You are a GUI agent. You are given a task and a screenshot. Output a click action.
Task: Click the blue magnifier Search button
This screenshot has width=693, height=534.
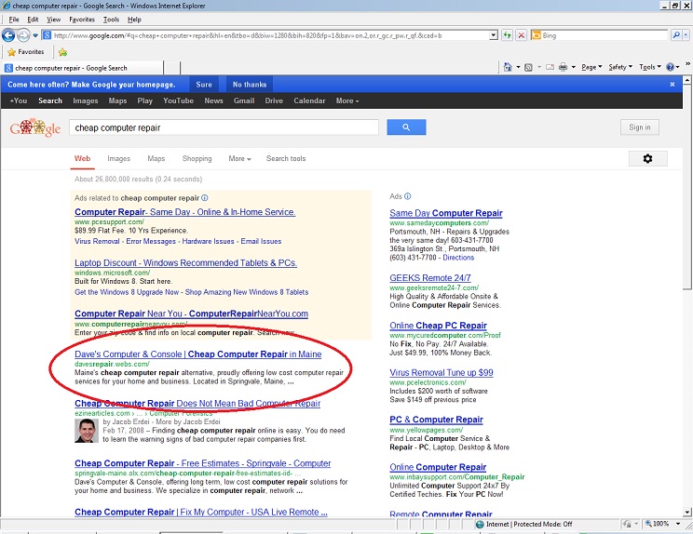[x=406, y=127]
